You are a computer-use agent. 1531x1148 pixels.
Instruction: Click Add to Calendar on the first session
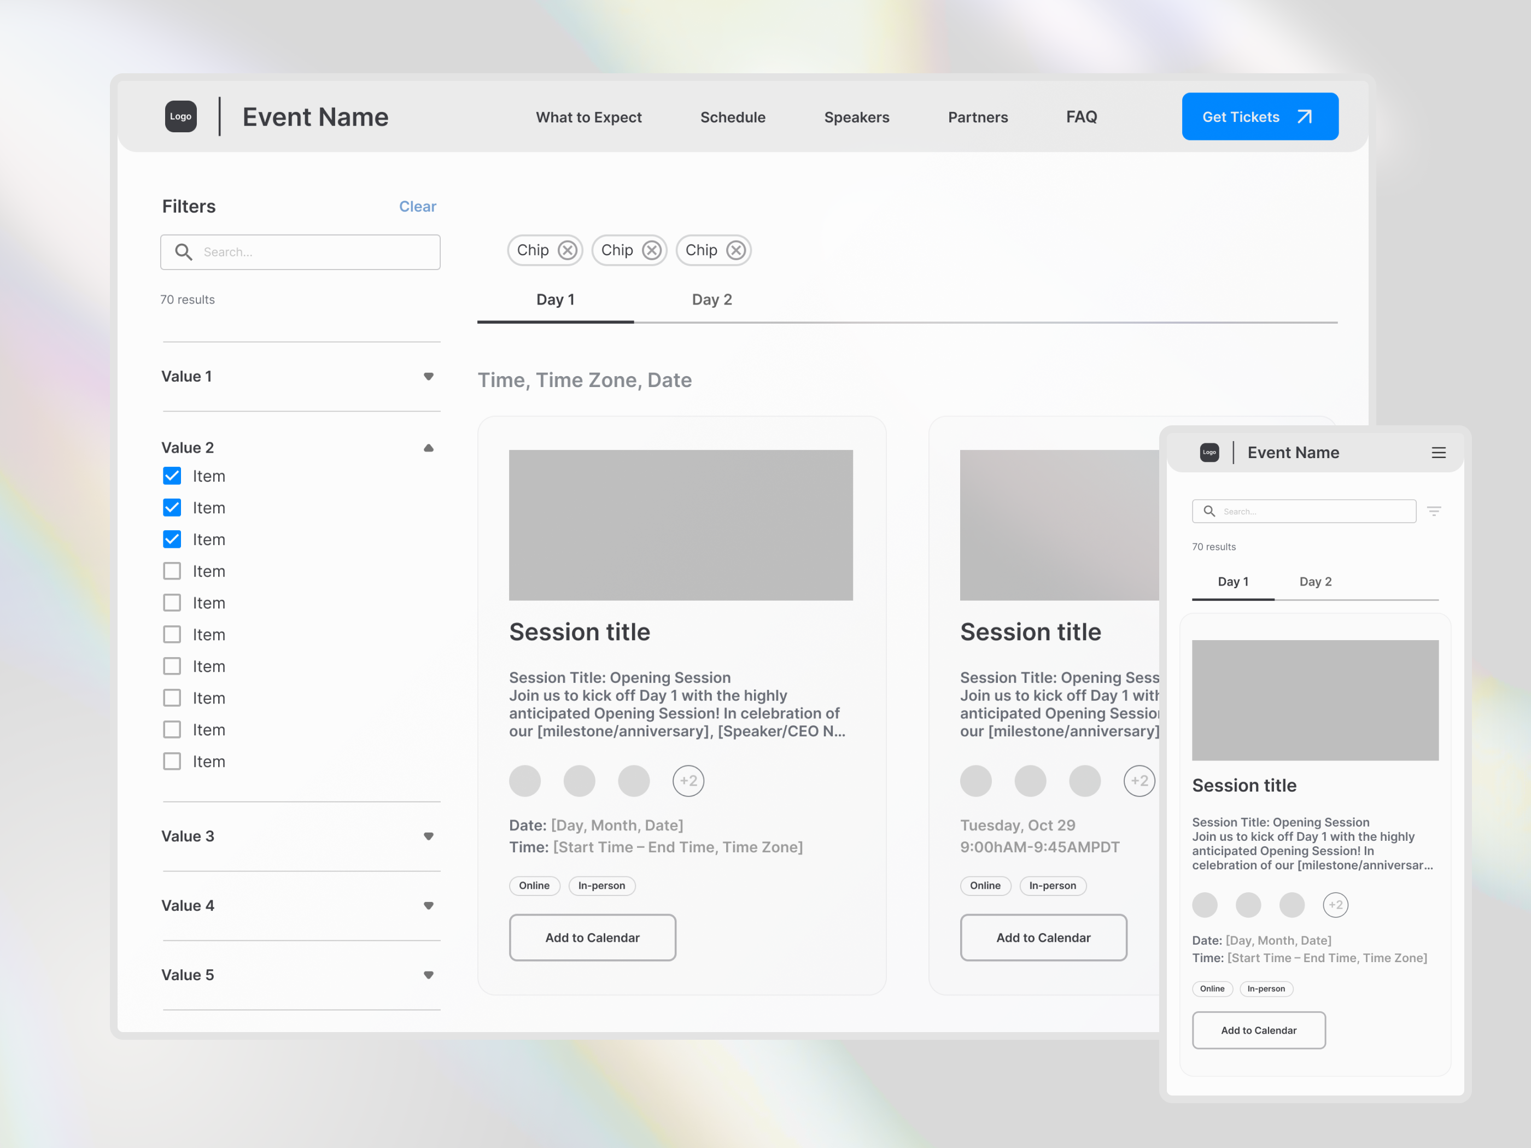click(593, 938)
